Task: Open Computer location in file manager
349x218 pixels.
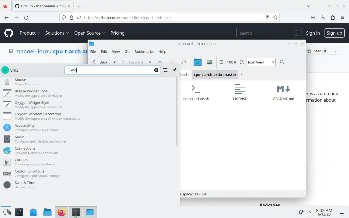Action: click(209, 62)
